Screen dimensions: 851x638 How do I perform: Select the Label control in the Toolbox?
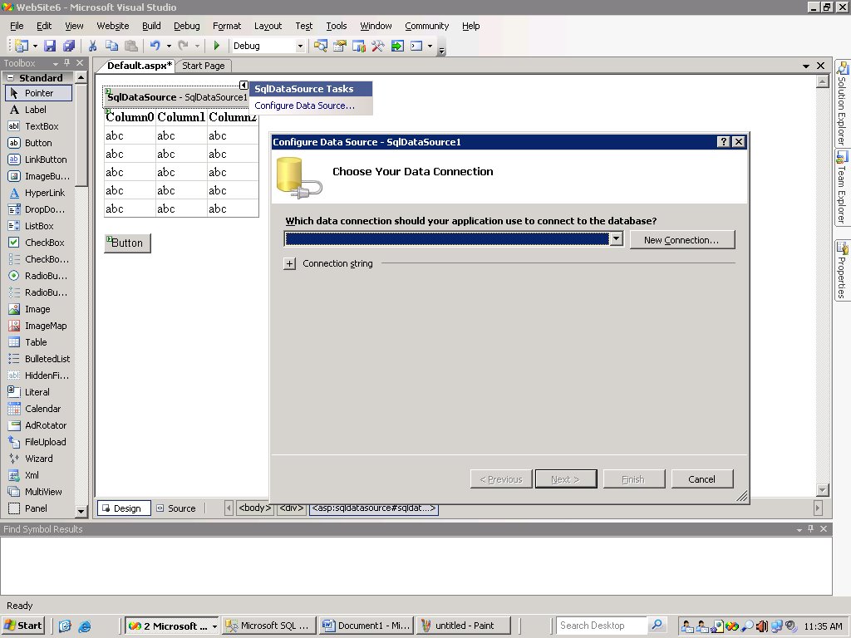(x=36, y=110)
